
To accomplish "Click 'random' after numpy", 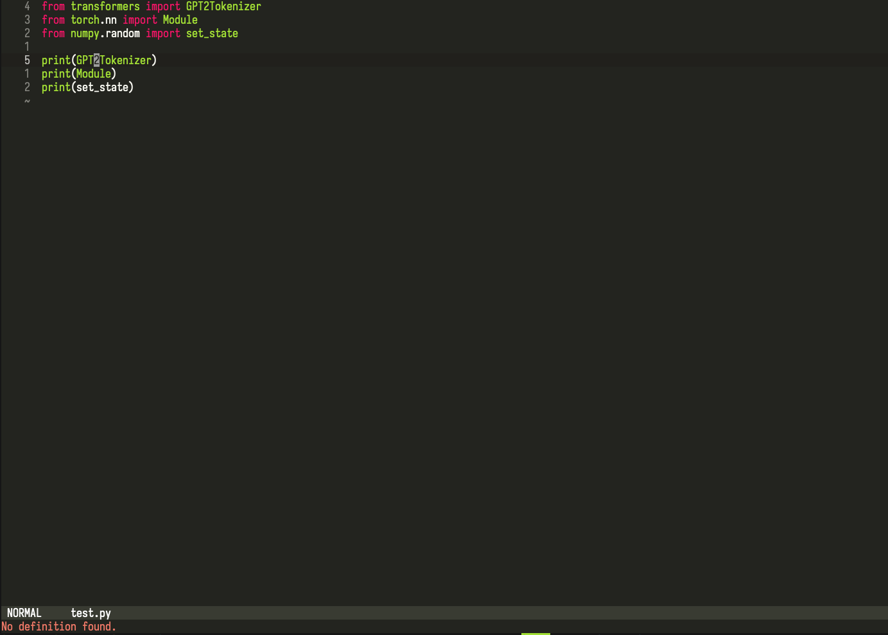I will pyautogui.click(x=123, y=33).
